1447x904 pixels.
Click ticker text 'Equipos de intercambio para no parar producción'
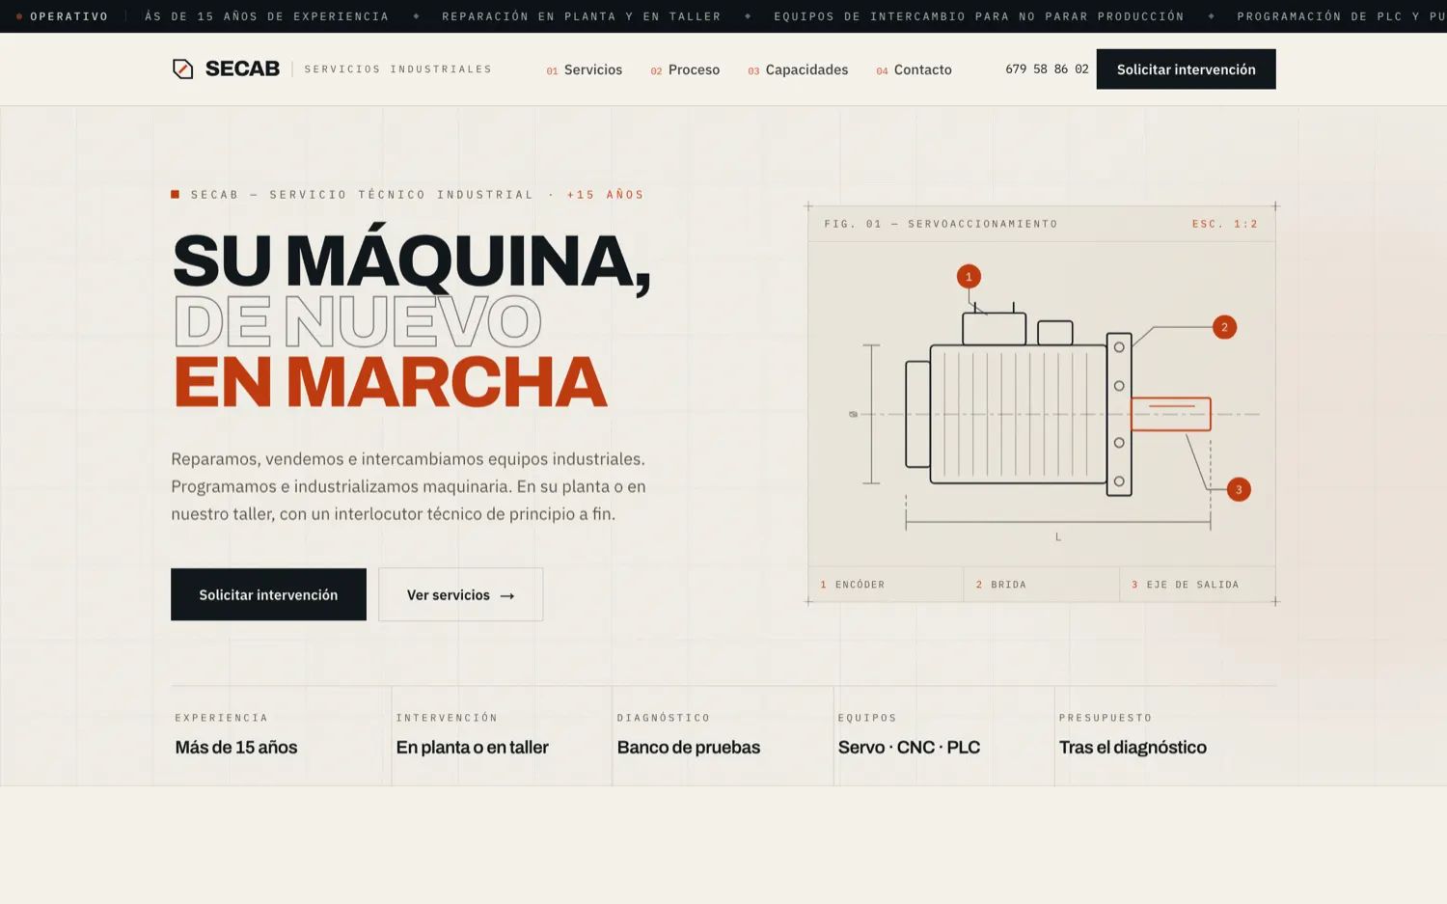tap(979, 16)
